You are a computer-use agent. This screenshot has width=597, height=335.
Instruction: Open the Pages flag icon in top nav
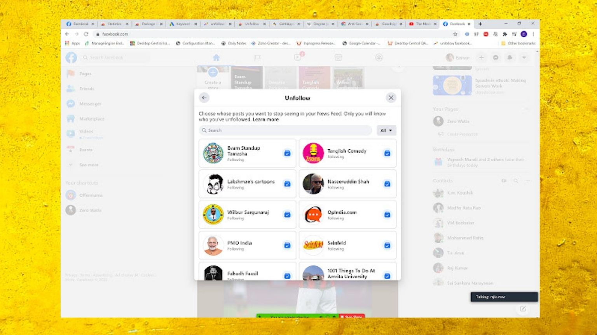257,57
